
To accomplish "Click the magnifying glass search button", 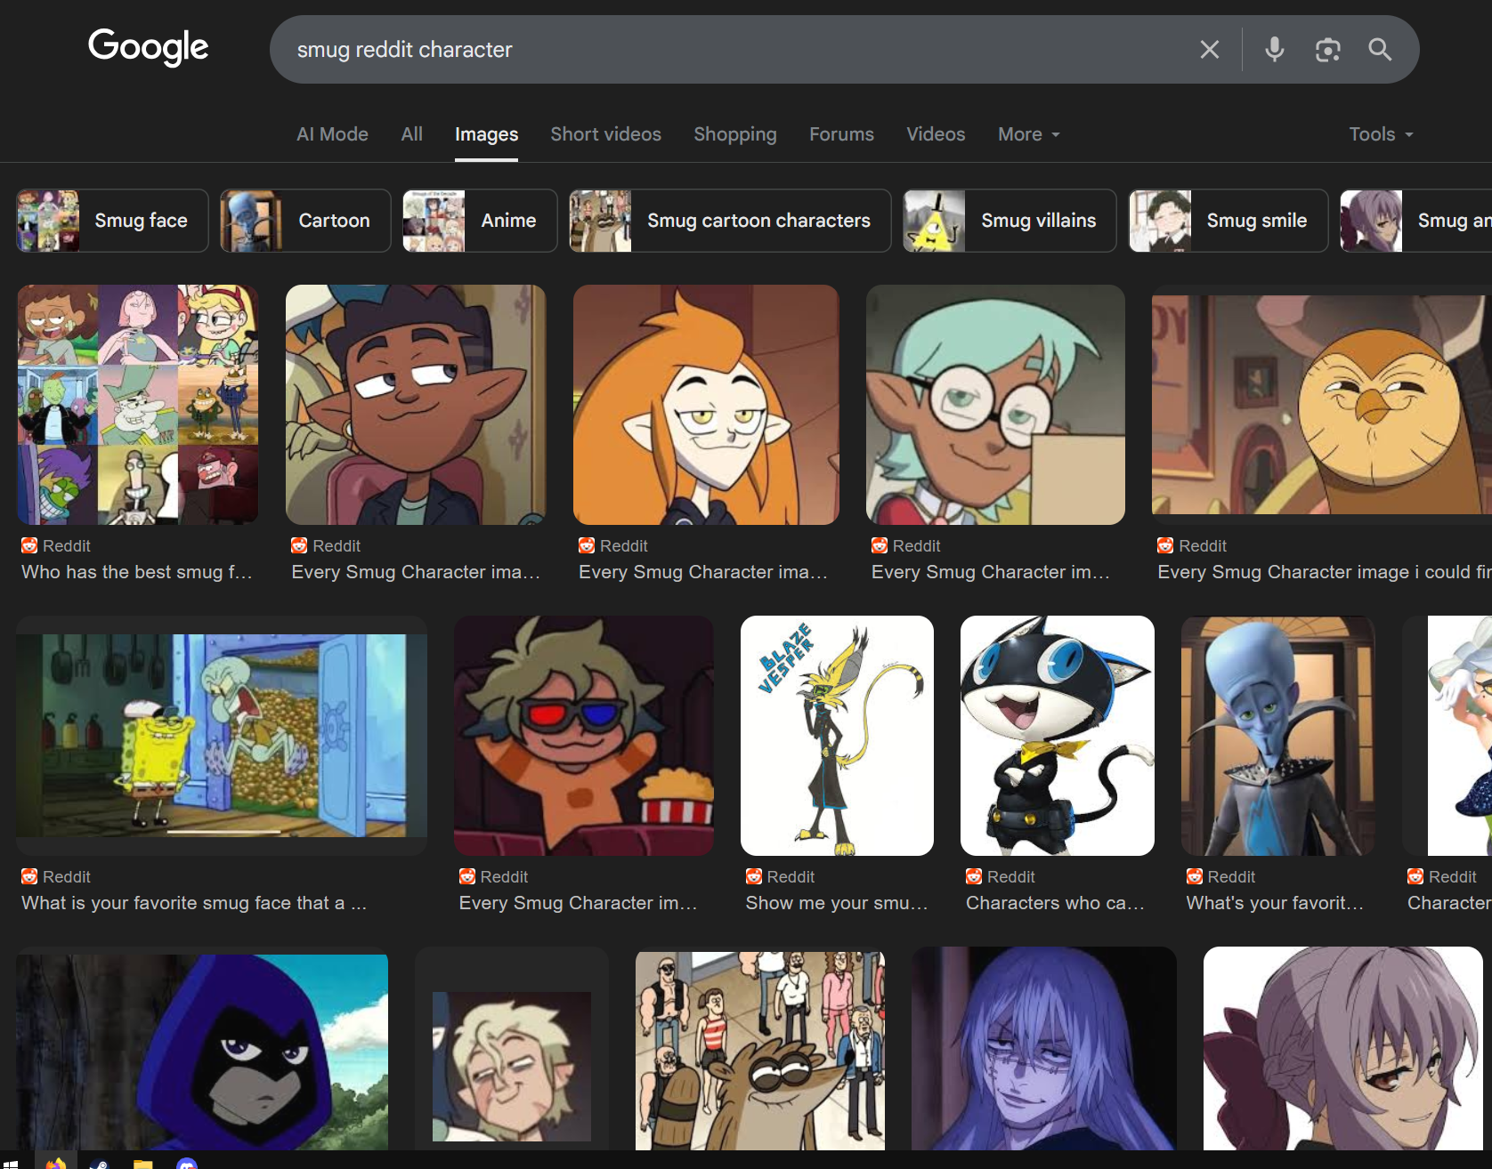I will pyautogui.click(x=1380, y=50).
